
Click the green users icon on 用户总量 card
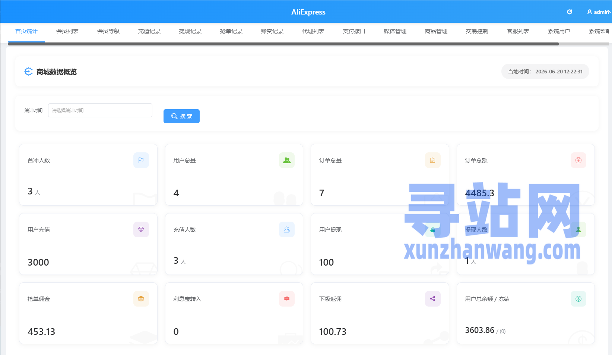[x=287, y=160]
